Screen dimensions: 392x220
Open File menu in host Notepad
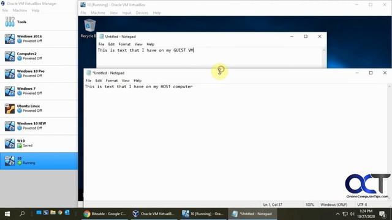(88, 81)
